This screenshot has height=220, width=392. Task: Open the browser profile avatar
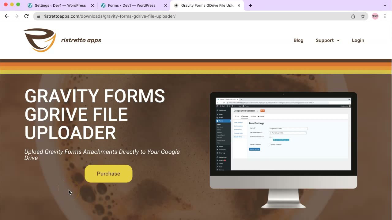pos(375,16)
